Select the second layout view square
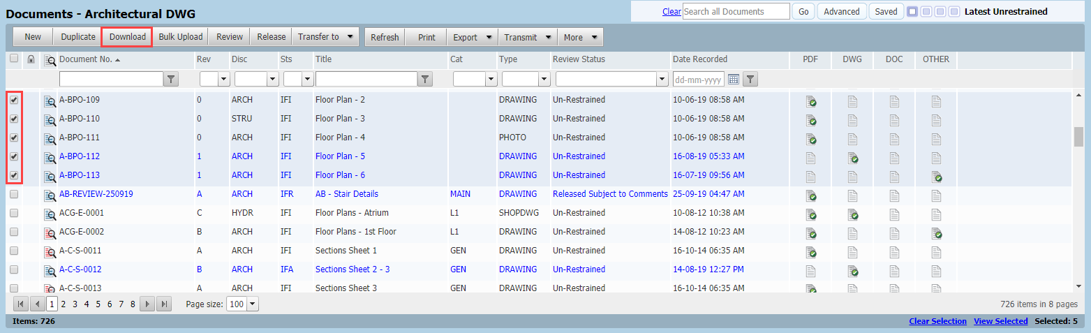The height and width of the screenshot is (333, 1091). (926, 11)
